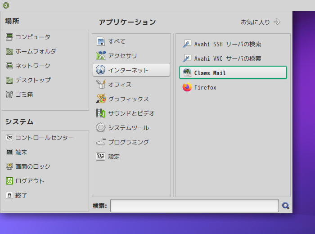Click the ログアウト label text
315x234 pixels.
point(30,181)
